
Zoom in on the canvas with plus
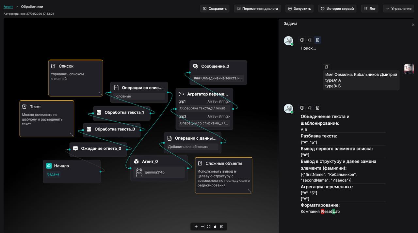[196, 226]
